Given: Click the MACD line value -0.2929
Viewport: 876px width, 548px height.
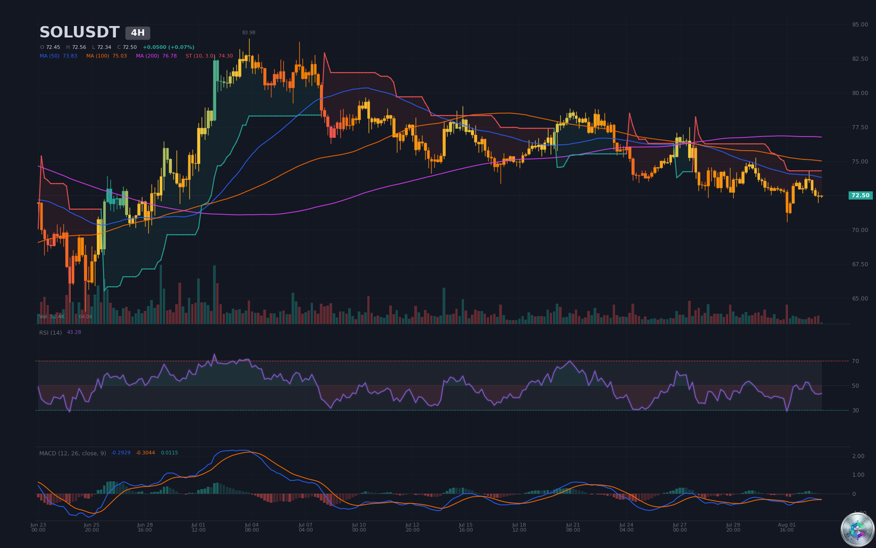Looking at the screenshot, I should [121, 453].
